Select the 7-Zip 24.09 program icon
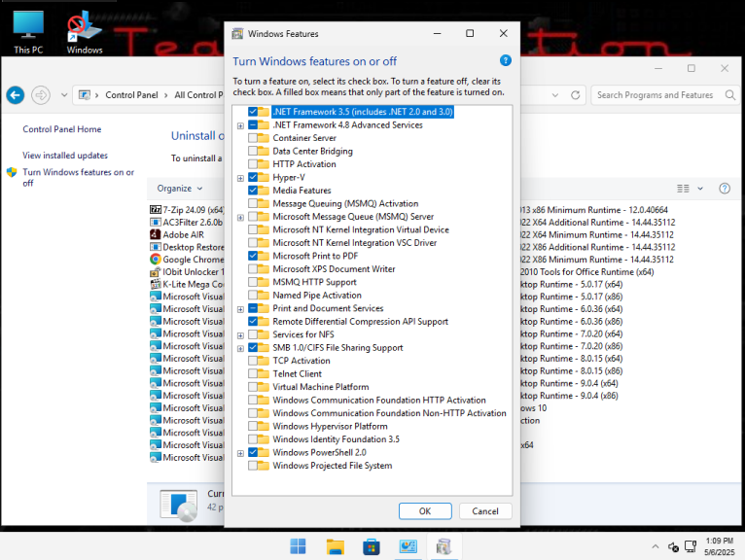745x560 pixels. click(x=156, y=209)
